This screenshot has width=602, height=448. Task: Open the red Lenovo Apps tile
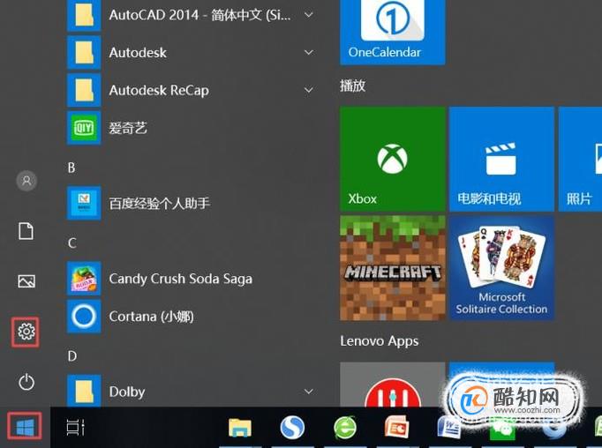393,385
